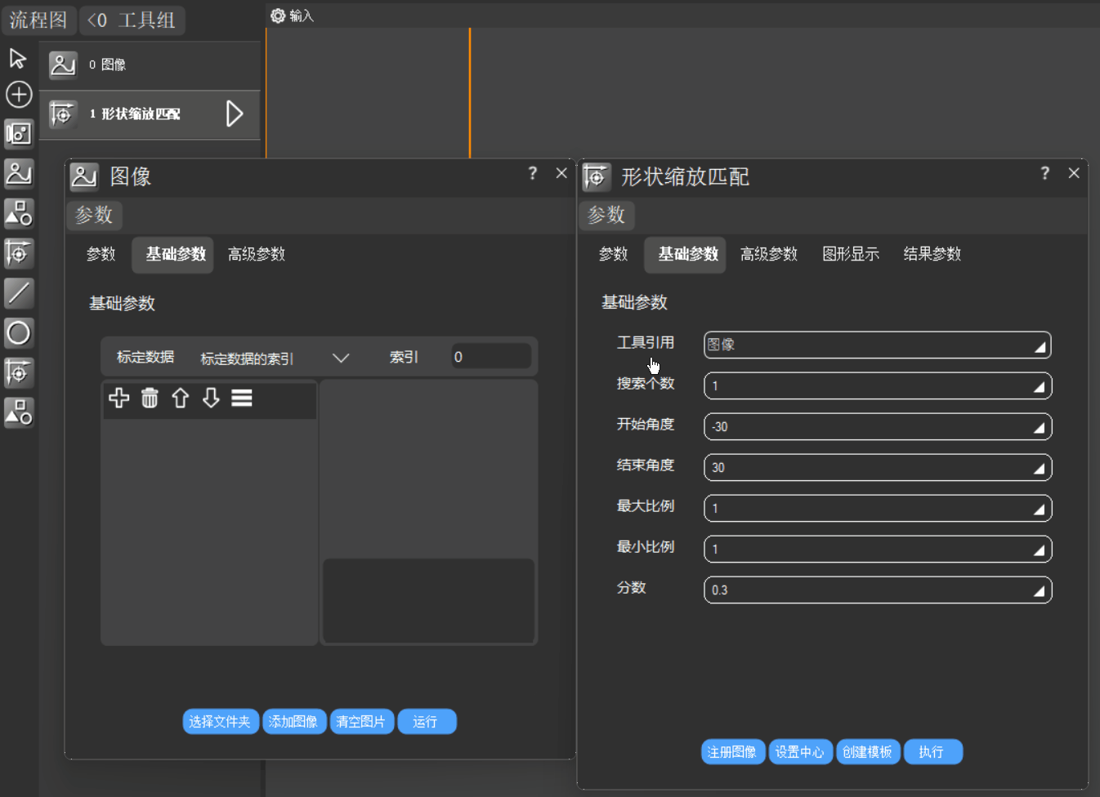Open the 开始角度 dropdown with -30
This screenshot has height=797, width=1100.
pyautogui.click(x=878, y=426)
